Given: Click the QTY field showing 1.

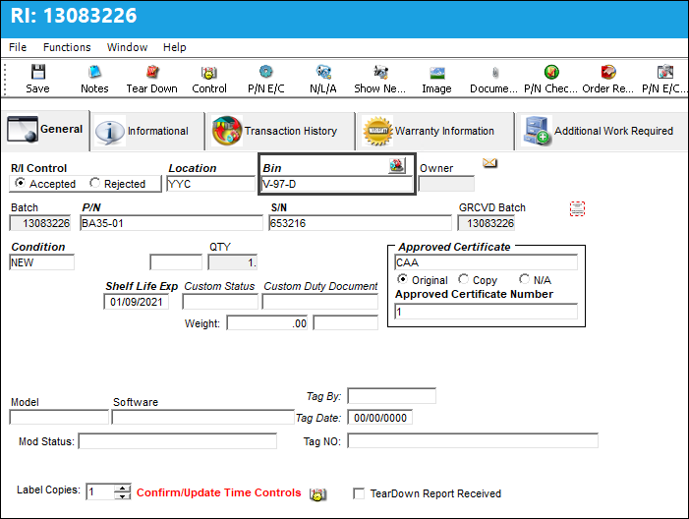Looking at the screenshot, I should point(232,262).
